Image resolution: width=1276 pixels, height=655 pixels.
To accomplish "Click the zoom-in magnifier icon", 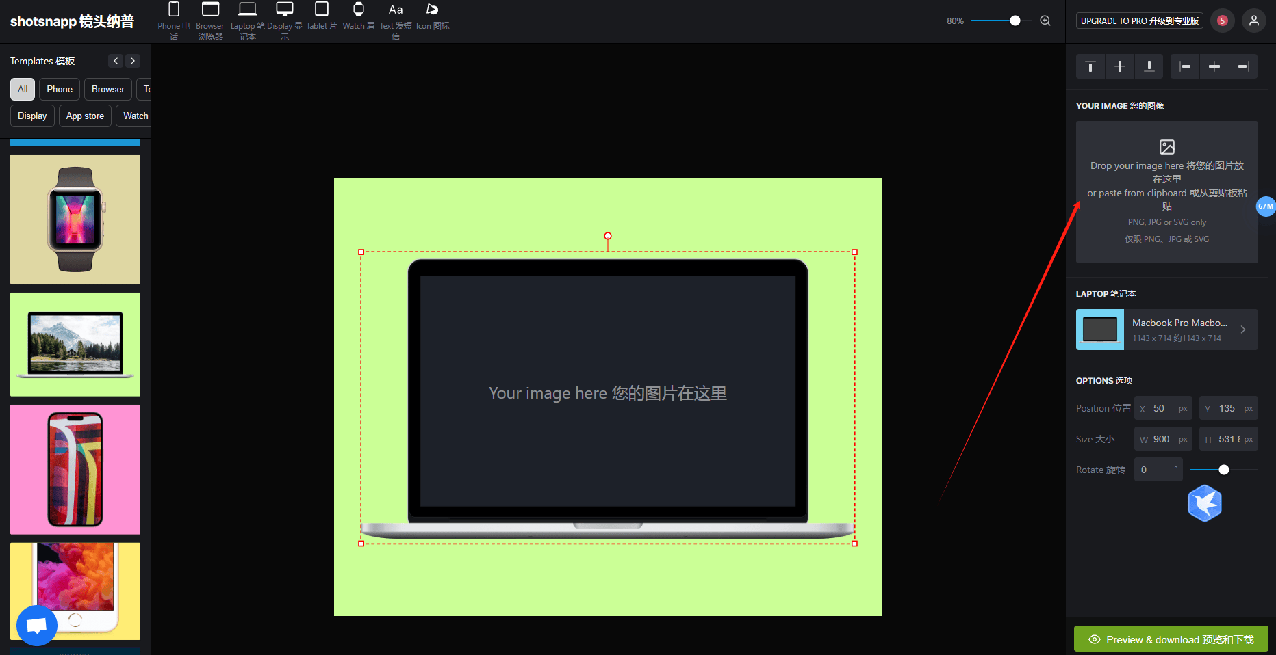I will (x=1045, y=21).
